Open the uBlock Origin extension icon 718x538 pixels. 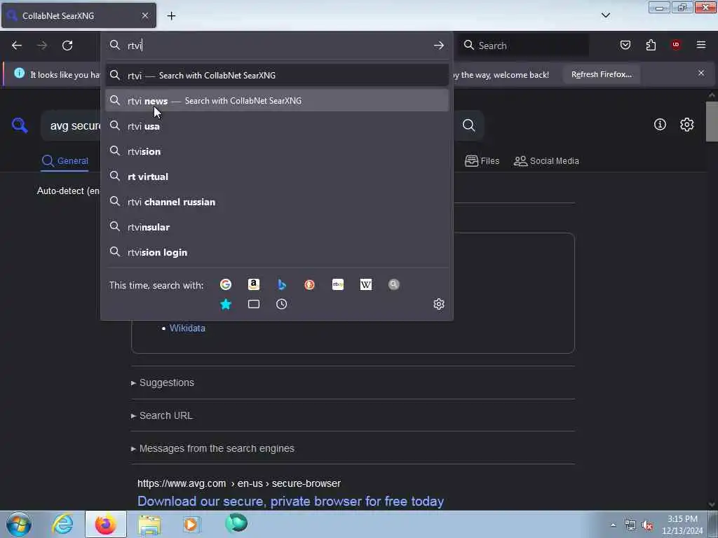coord(676,45)
